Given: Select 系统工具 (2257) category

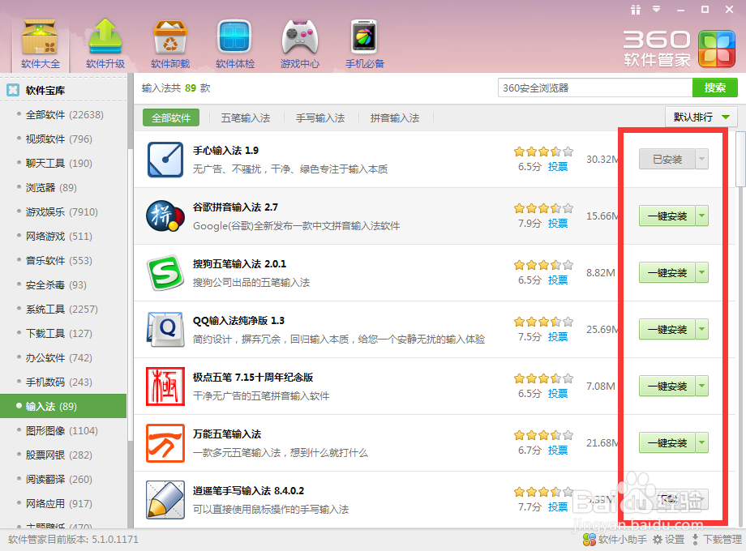Looking at the screenshot, I should (x=63, y=309).
